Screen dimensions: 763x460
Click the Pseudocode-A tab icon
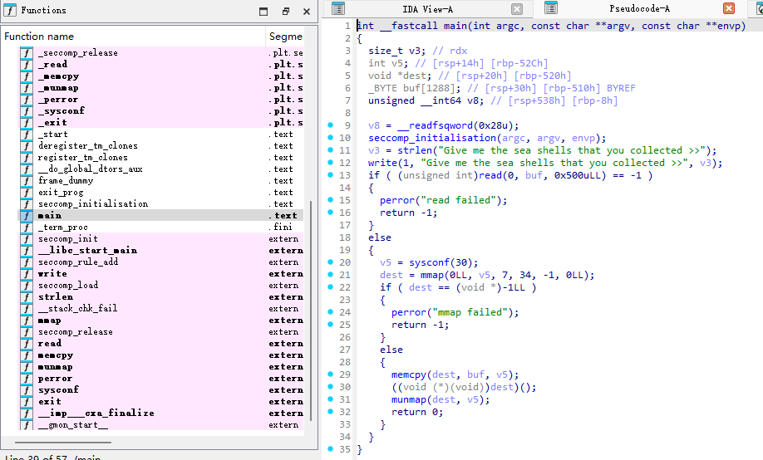(550, 9)
